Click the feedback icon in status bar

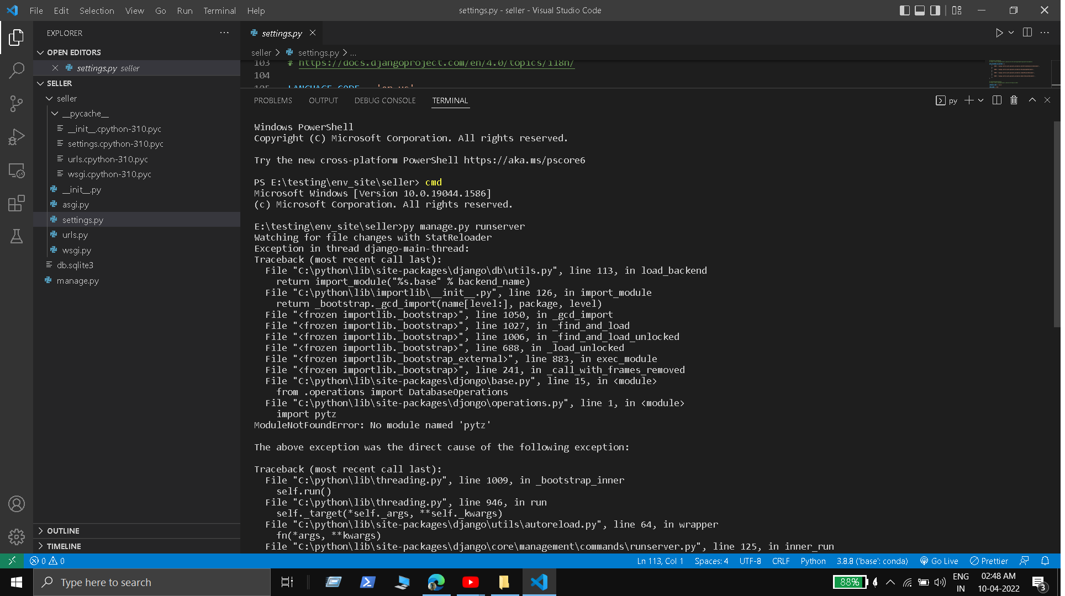[x=1024, y=561]
